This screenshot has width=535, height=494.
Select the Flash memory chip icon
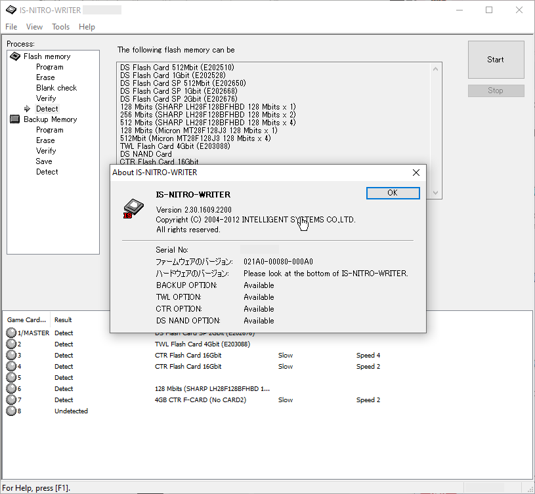[15, 56]
